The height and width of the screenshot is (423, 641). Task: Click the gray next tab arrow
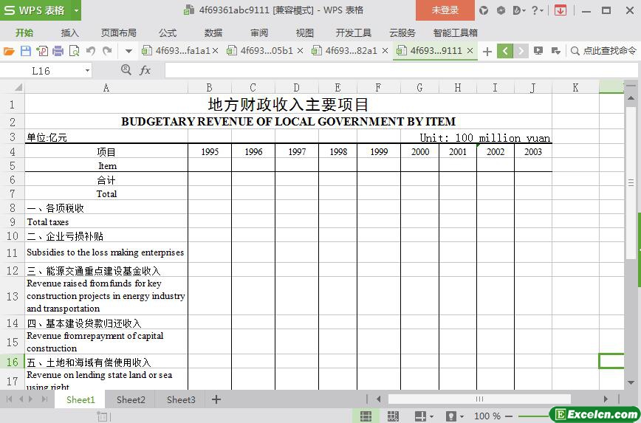point(521,51)
